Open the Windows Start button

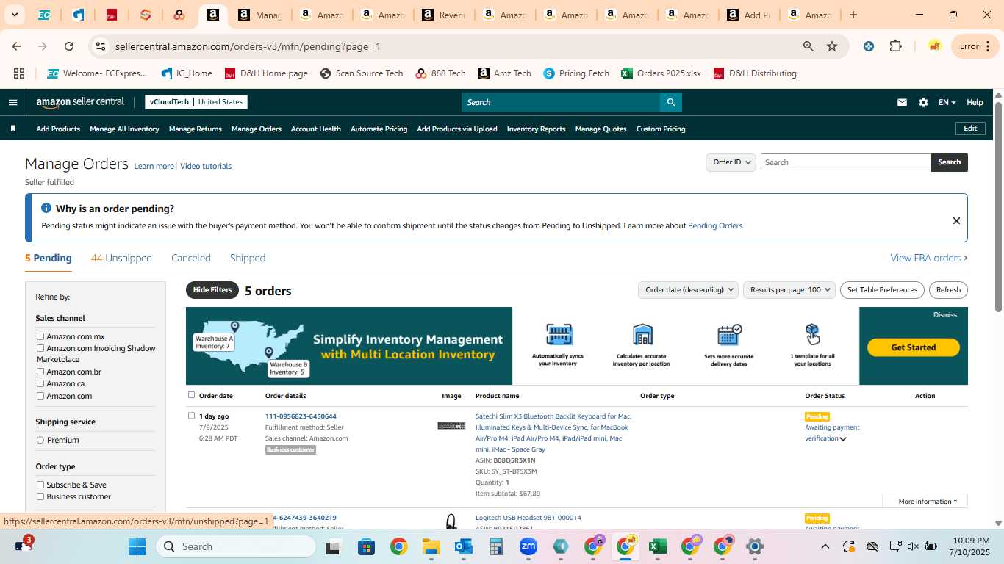(x=137, y=546)
